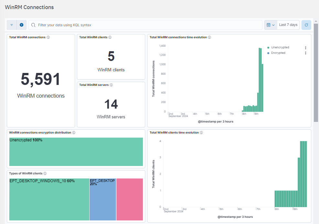Click the Last 7 days time range

pyautogui.click(x=288, y=25)
